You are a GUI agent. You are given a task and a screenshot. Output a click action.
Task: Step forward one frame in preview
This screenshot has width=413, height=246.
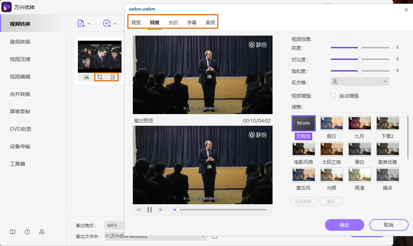[x=160, y=209]
